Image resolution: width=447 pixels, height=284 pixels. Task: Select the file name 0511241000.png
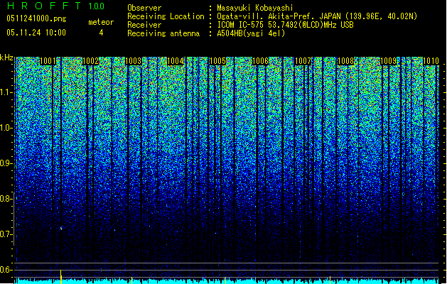(x=36, y=18)
